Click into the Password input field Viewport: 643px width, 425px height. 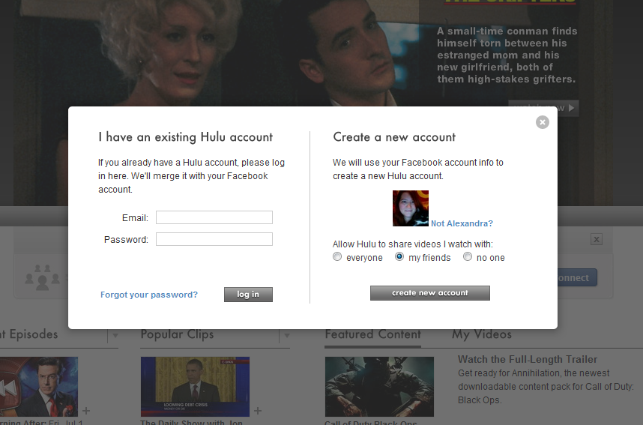tap(214, 239)
